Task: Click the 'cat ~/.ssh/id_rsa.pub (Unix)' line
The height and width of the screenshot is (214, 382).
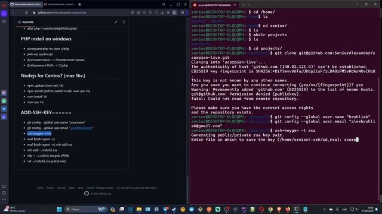Action: tap(47, 161)
